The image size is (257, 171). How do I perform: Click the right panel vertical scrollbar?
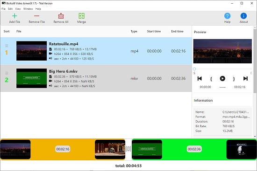255,61
